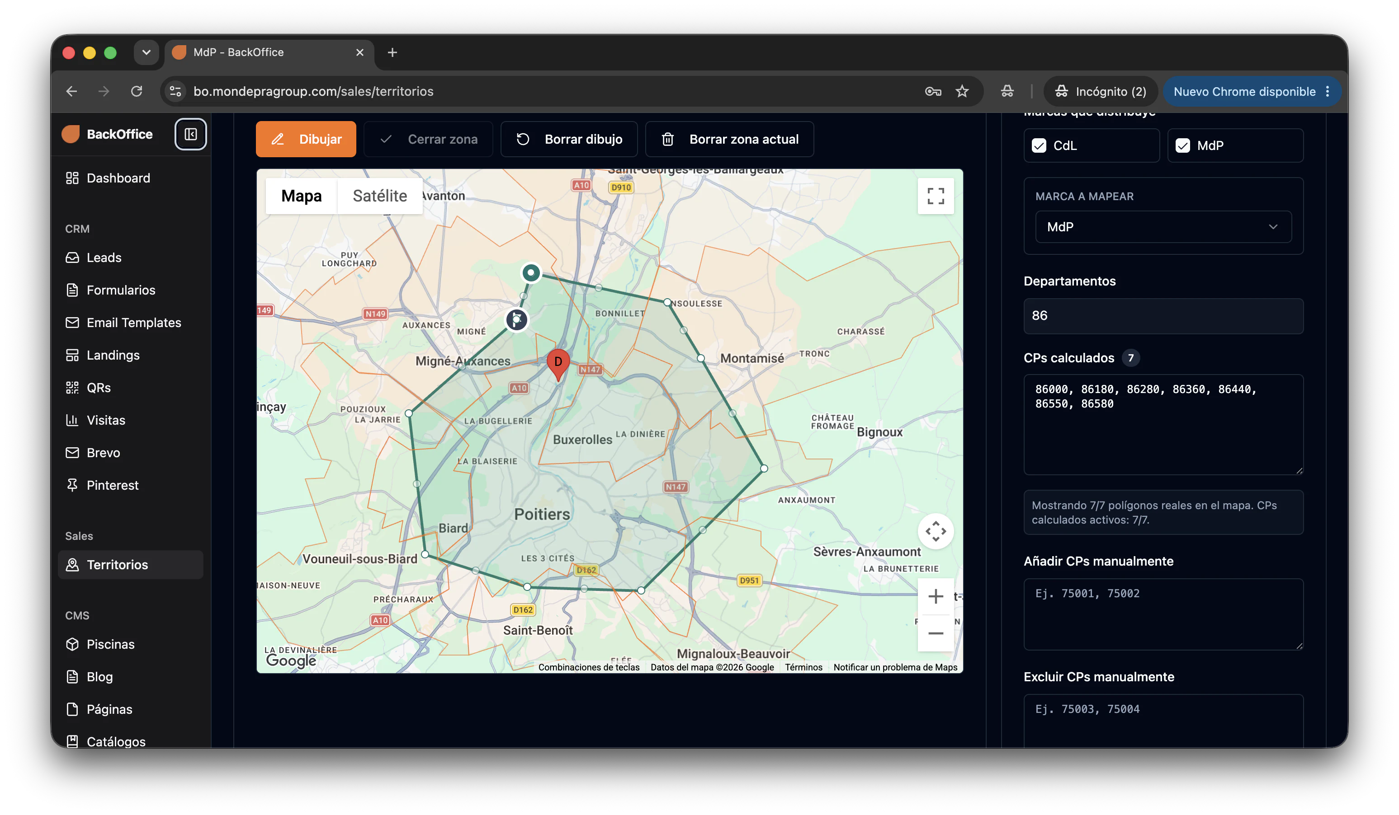Open saved passwords key icon
This screenshot has height=815, width=1399.
[x=933, y=92]
